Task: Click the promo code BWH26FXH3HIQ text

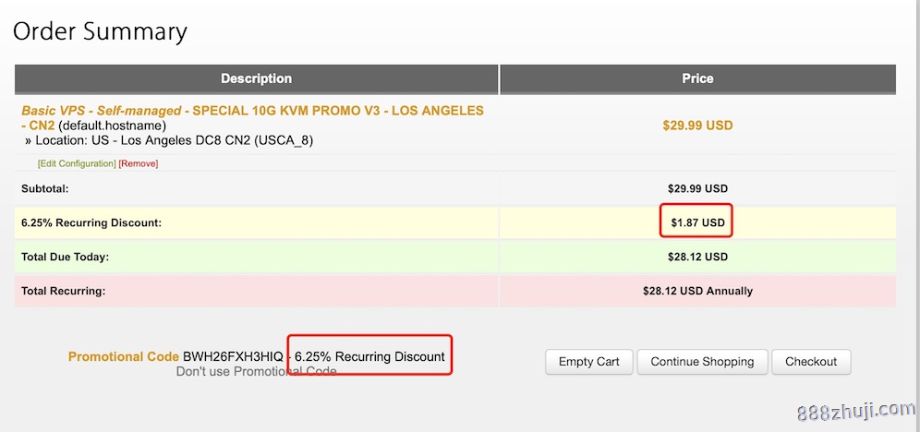Action: 233,356
